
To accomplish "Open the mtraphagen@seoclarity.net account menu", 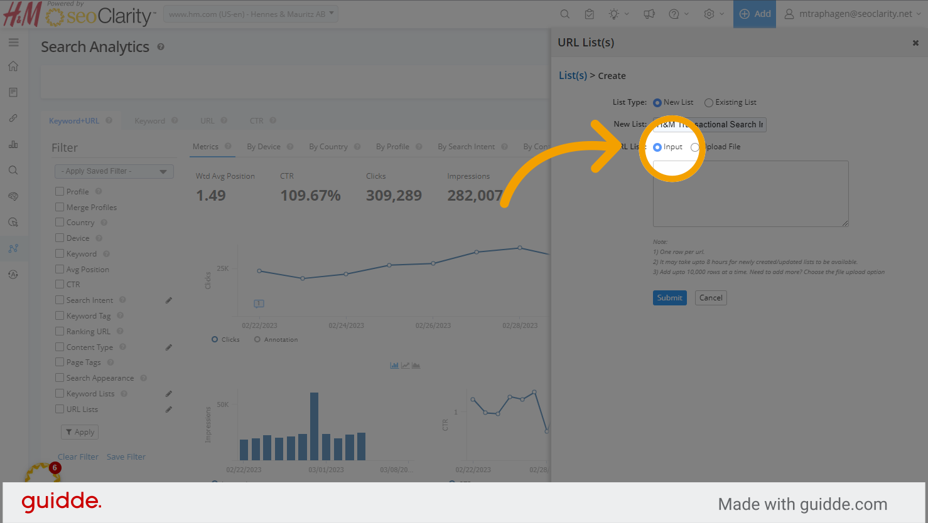I will (853, 14).
